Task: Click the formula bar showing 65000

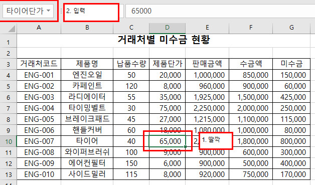Action: coord(220,11)
